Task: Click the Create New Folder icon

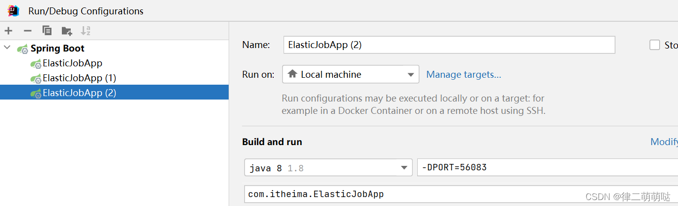Action: 67,31
